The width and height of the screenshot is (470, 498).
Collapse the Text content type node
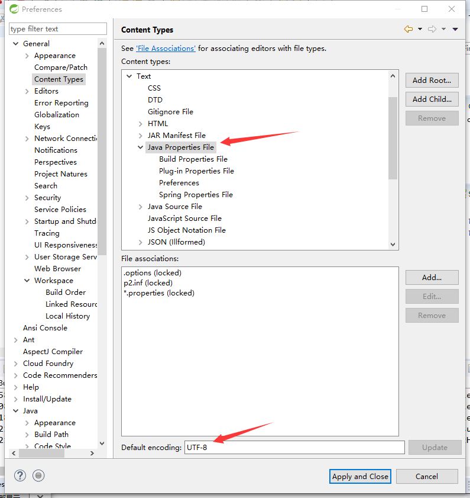(x=129, y=76)
